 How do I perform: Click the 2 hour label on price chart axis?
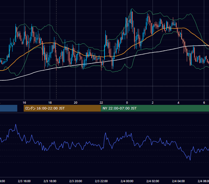pyautogui.click(x=153, y=103)
